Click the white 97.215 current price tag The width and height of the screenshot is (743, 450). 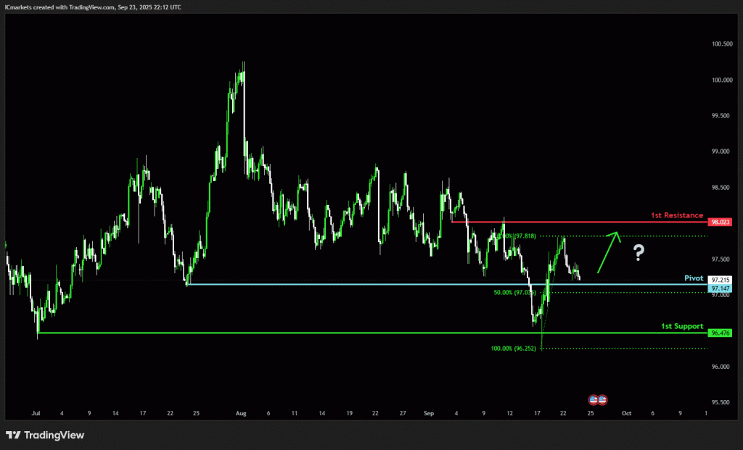720,280
